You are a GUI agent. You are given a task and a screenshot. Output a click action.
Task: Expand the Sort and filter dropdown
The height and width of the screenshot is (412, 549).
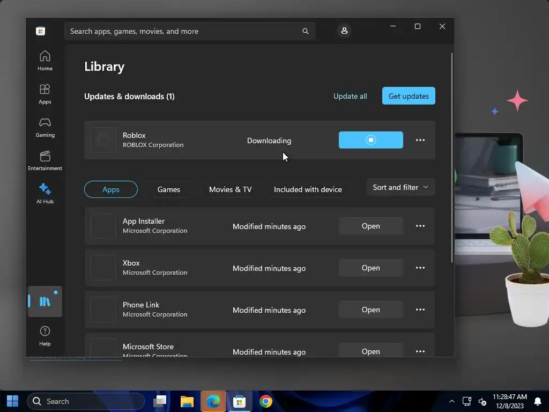click(400, 187)
